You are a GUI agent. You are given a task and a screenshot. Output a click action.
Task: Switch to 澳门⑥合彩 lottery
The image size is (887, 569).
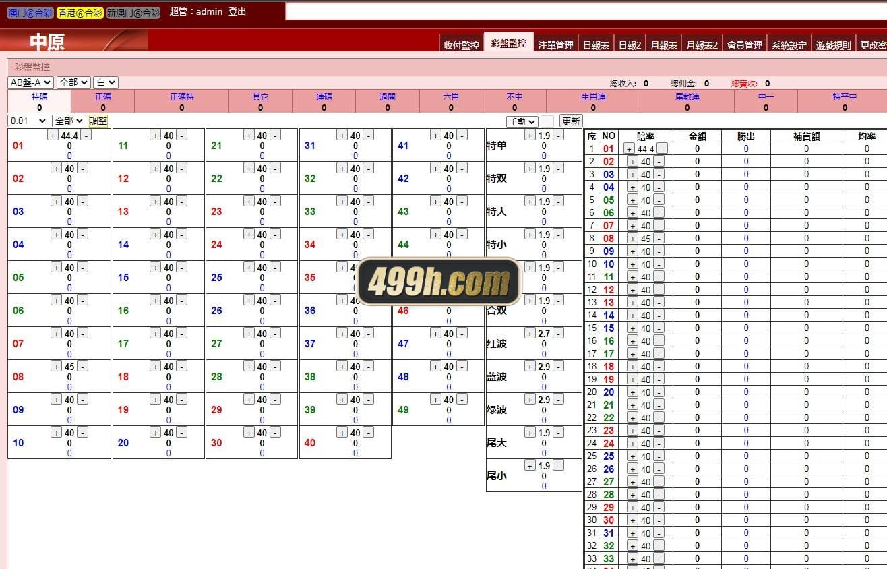30,13
